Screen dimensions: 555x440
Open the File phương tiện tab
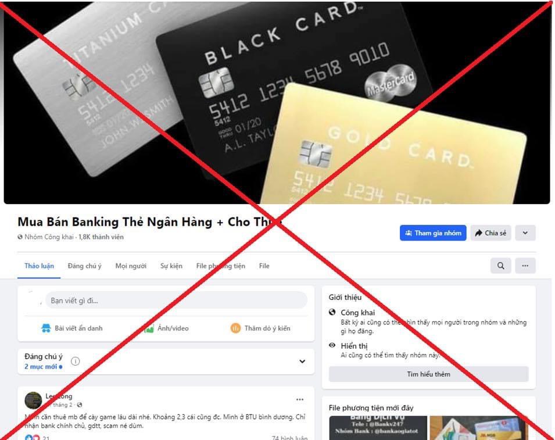220,266
